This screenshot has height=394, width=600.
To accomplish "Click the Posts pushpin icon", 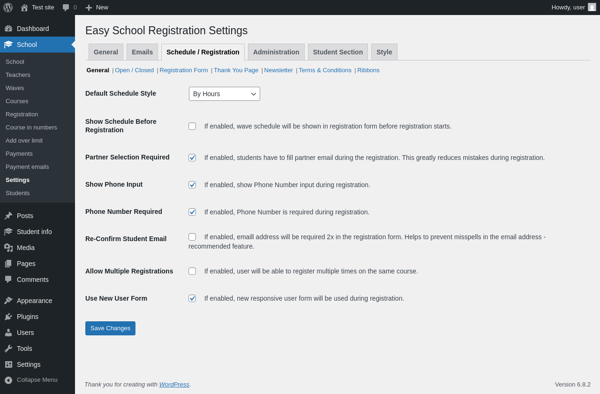I will coord(8,216).
